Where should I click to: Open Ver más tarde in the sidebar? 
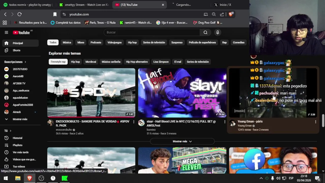pyautogui.click(x=20, y=152)
